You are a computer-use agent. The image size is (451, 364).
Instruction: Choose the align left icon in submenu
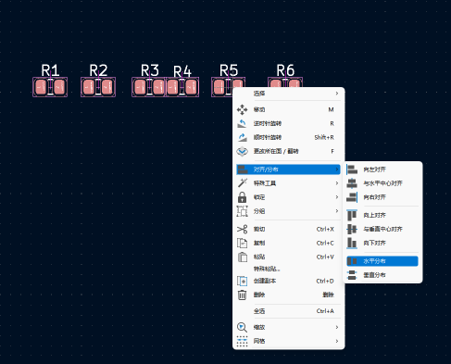pyautogui.click(x=352, y=169)
